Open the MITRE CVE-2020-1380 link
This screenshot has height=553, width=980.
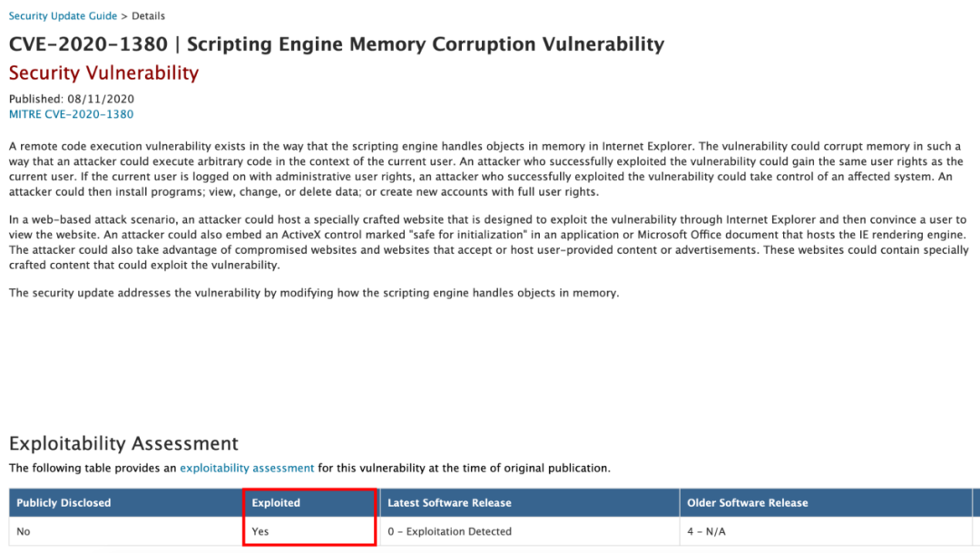pos(71,114)
